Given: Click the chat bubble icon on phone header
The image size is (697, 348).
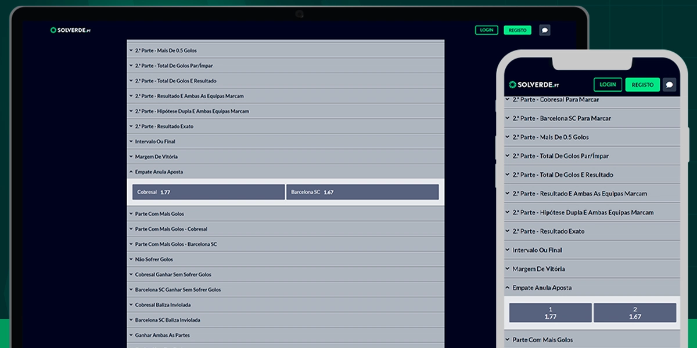Looking at the screenshot, I should coord(669,85).
